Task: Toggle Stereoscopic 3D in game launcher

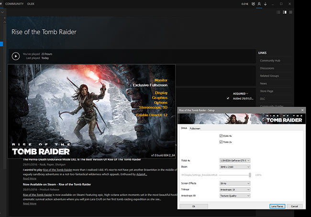Action: pos(153,107)
